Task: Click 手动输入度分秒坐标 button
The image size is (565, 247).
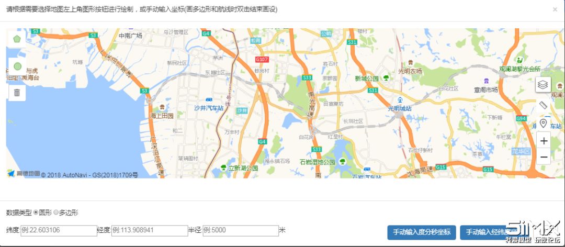Action: pyautogui.click(x=422, y=232)
